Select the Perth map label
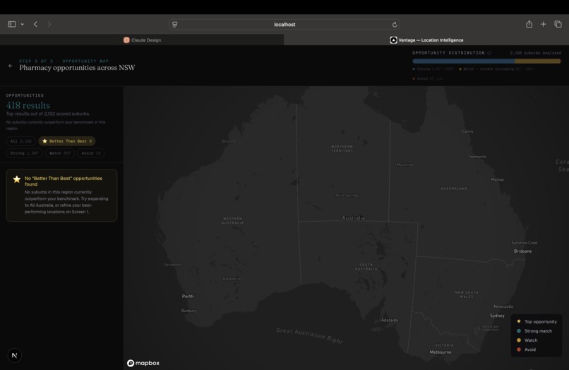Image resolution: width=569 pixels, height=370 pixels. click(188, 297)
